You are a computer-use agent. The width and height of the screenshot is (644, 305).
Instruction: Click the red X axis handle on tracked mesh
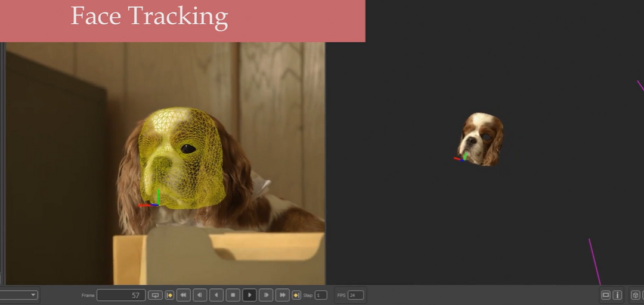(x=144, y=205)
